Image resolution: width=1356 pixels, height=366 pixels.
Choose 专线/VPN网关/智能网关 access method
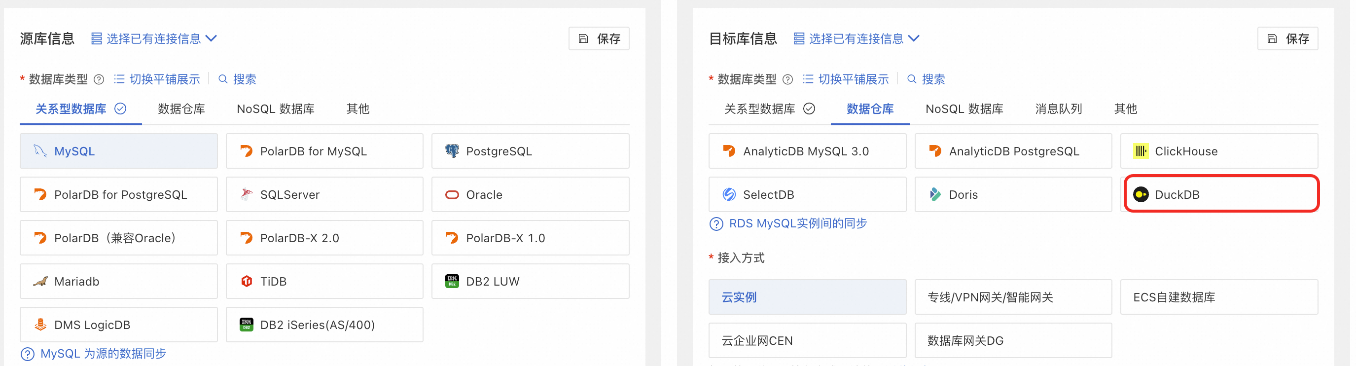pyautogui.click(x=1013, y=297)
